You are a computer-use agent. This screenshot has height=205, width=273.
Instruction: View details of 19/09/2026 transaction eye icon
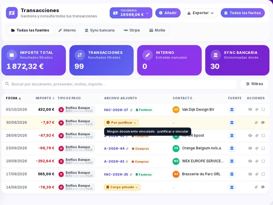click(x=250, y=161)
